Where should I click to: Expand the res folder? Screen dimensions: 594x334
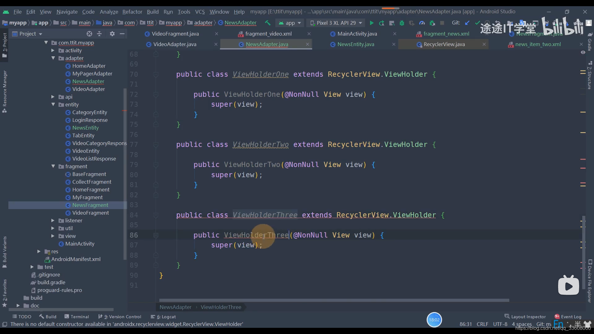pyautogui.click(x=39, y=251)
